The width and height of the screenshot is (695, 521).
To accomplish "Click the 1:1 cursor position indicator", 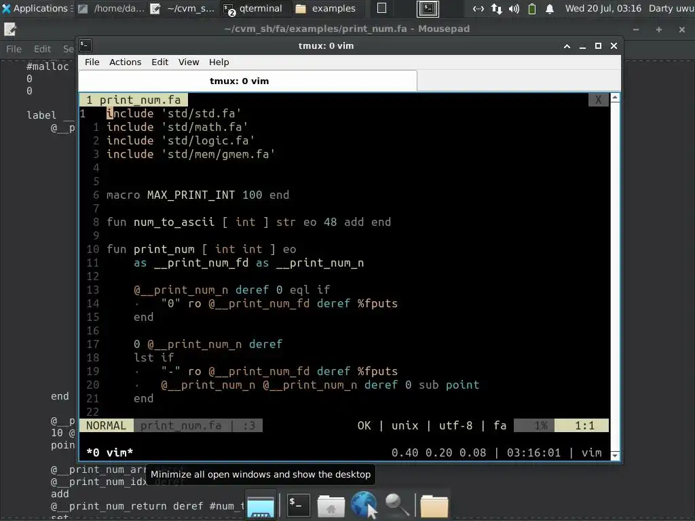I will [x=582, y=425].
